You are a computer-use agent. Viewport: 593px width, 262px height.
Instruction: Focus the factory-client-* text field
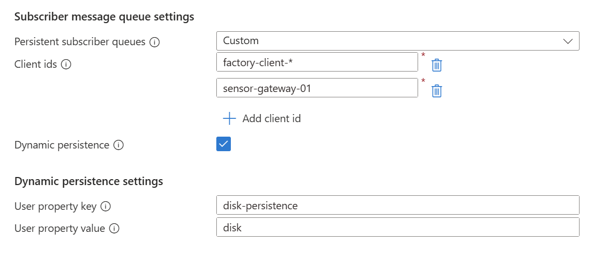coord(316,62)
